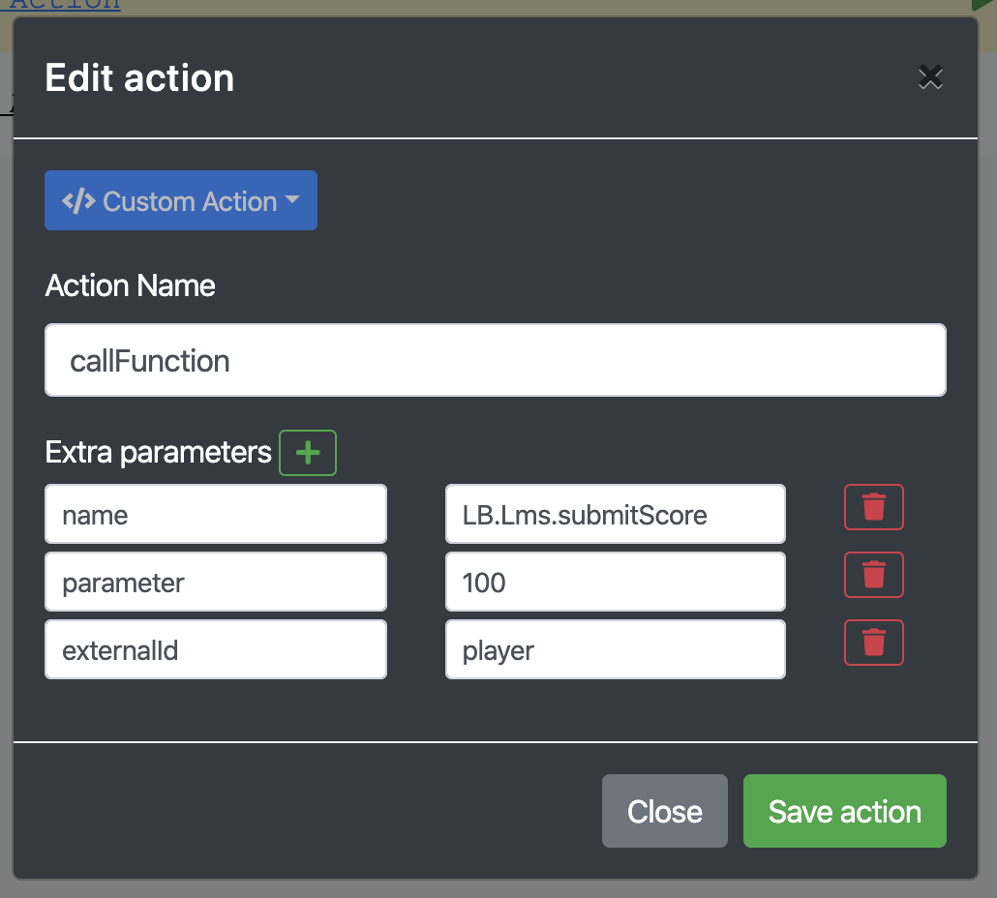The height and width of the screenshot is (898, 997).
Task: Remove the 'parameter' row using trash icon
Action: [x=874, y=575]
